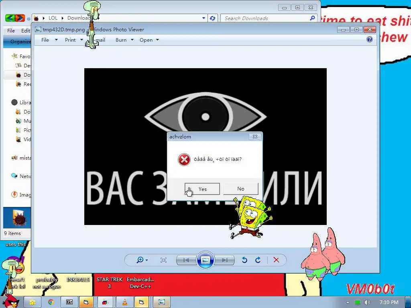Image resolution: width=411 pixels, height=308 pixels.
Task: Open Chrome from the taskbar
Action: (51, 302)
